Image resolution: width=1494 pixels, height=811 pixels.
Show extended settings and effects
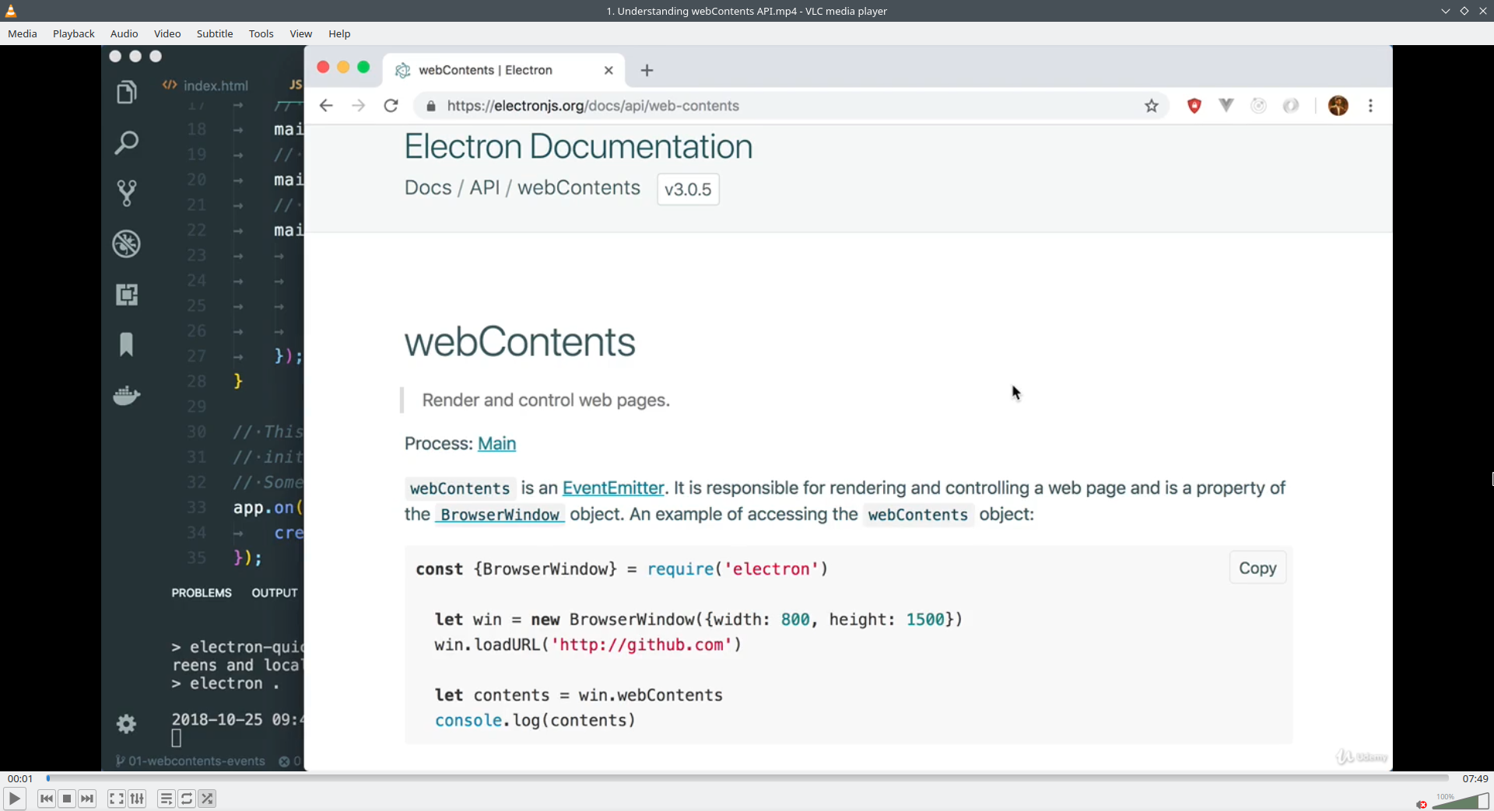tap(137, 799)
